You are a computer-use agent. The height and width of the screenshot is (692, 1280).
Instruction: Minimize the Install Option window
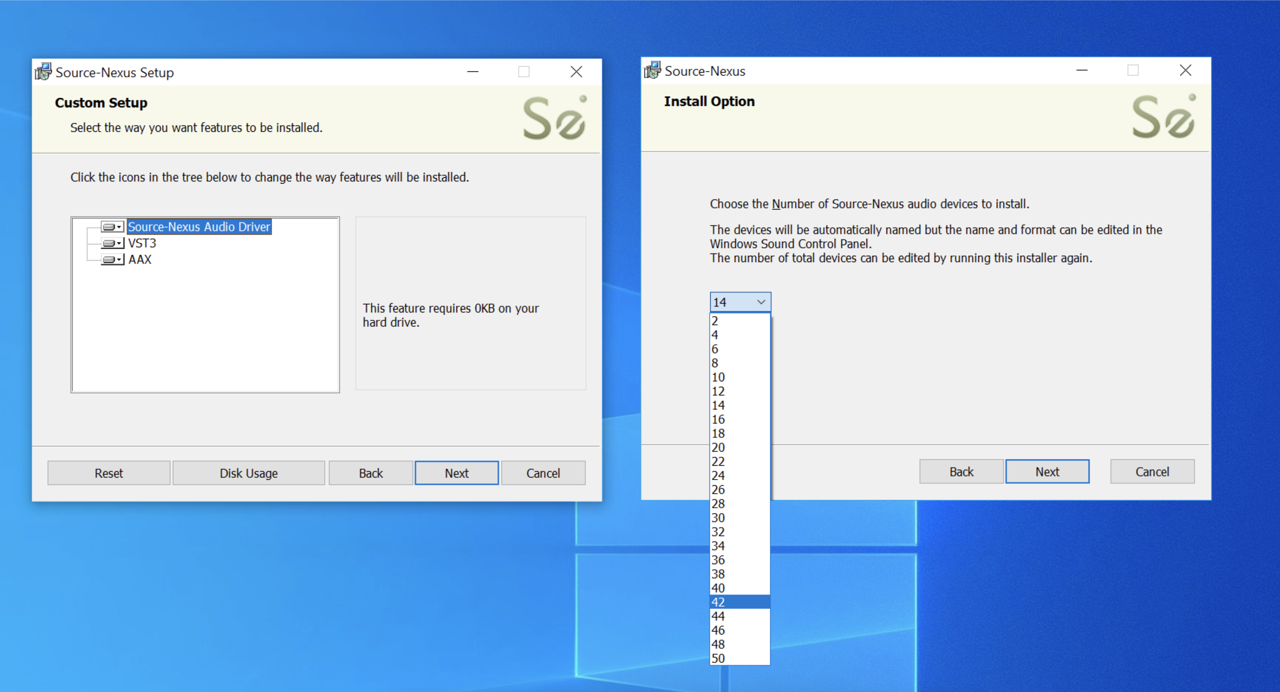[1082, 71]
